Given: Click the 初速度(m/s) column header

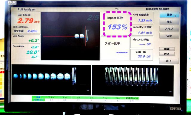Looking at the screenshot, I should tap(132, 98).
